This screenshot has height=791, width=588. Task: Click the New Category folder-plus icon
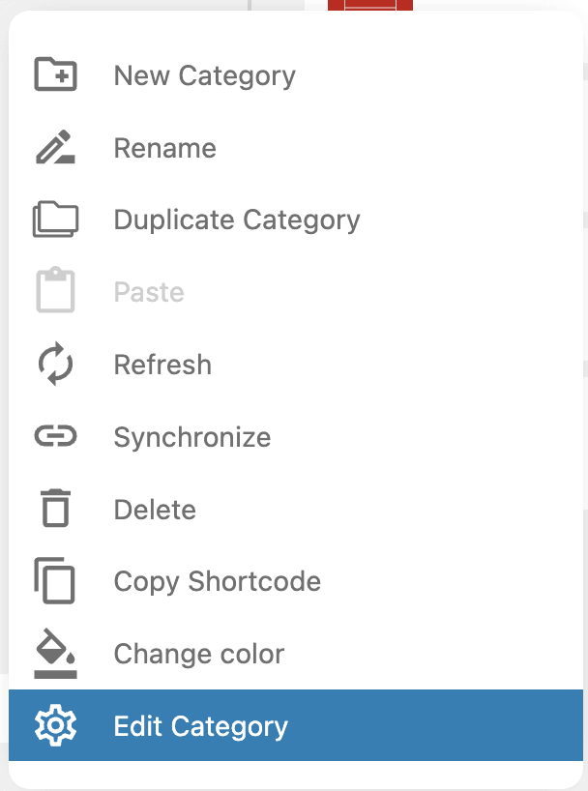(55, 75)
